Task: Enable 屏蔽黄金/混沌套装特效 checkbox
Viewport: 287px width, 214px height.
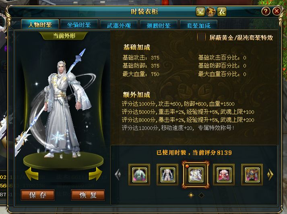Action: 201,37
